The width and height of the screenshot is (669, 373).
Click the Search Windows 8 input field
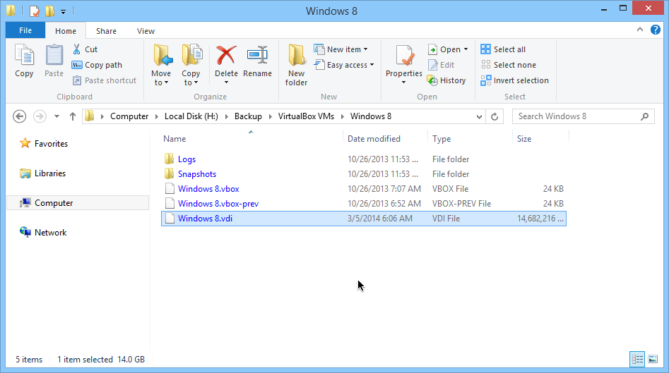click(x=584, y=116)
